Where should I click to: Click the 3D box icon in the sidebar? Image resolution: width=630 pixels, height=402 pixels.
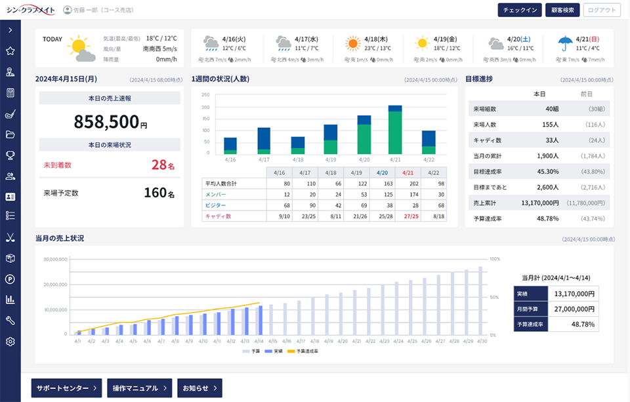click(10, 258)
